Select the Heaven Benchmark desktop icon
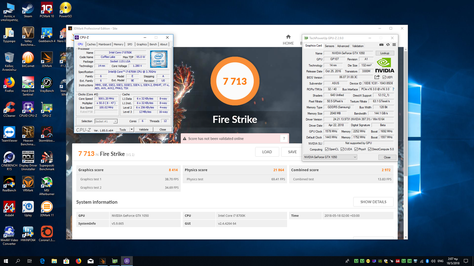The width and height of the screenshot is (474, 266). pos(28,136)
